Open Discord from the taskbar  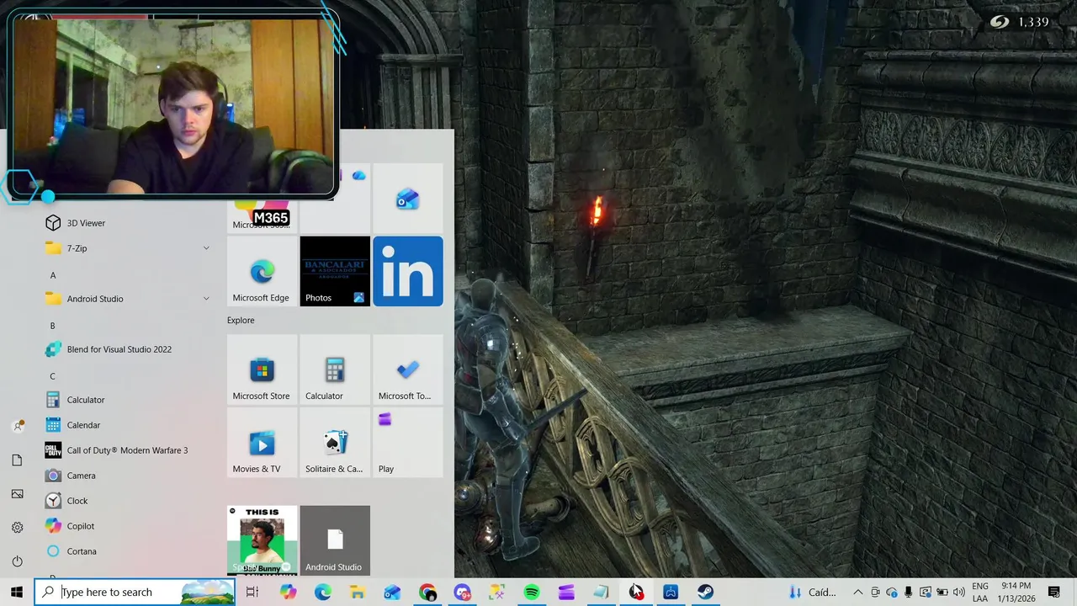[462, 593]
